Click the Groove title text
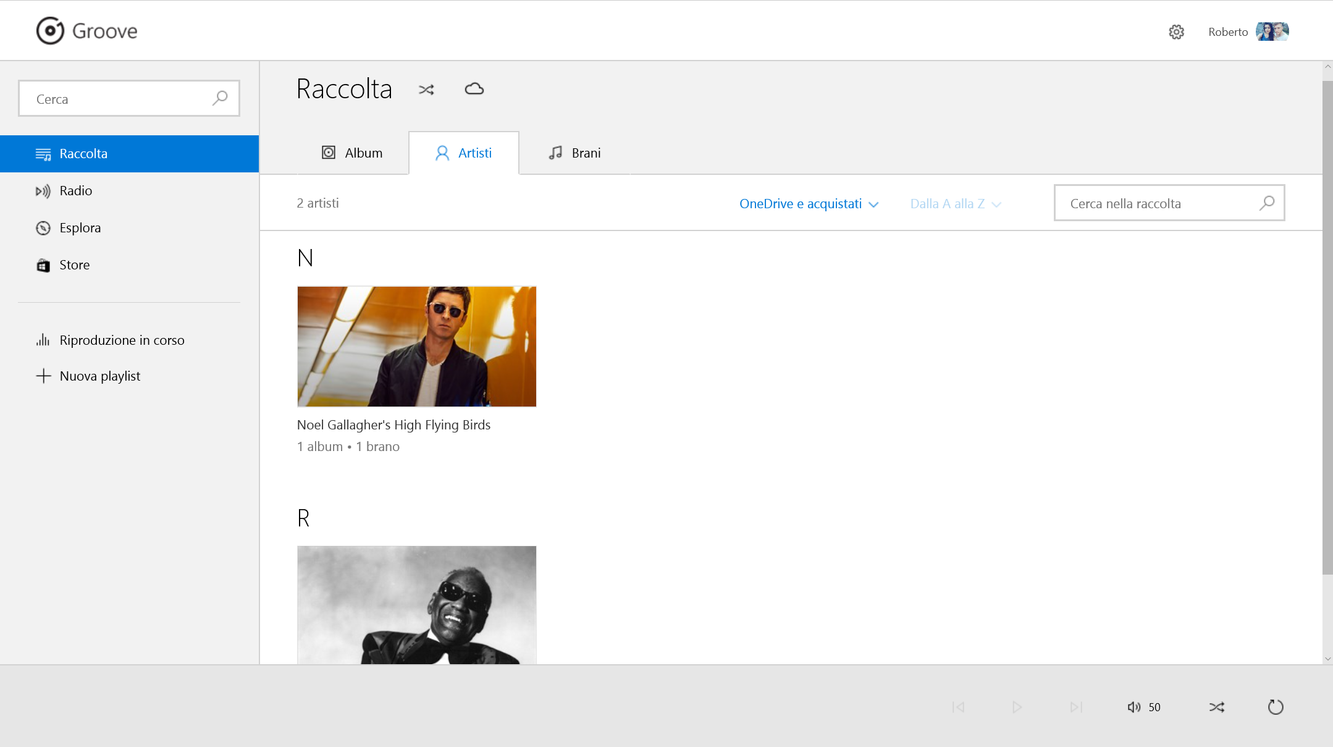 click(x=105, y=31)
